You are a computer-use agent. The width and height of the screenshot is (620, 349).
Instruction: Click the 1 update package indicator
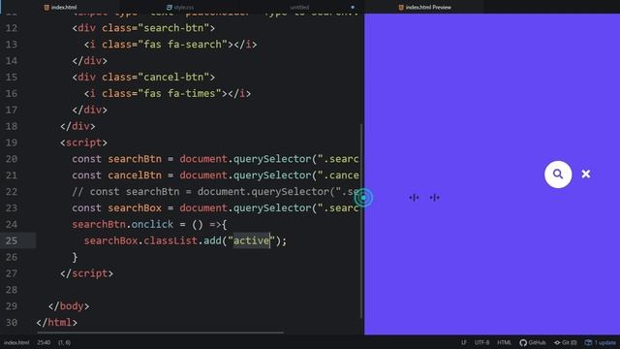[x=601, y=342]
